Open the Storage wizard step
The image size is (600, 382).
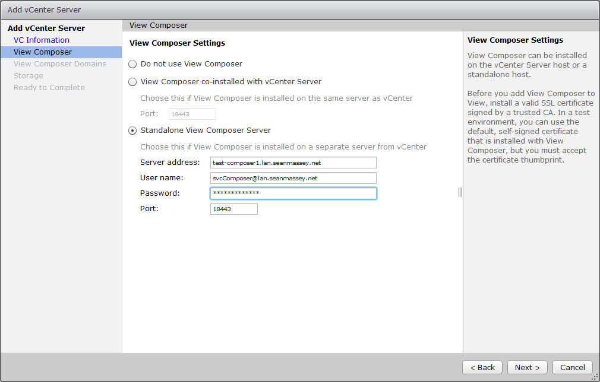click(29, 76)
